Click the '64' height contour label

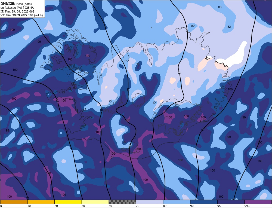pyautogui.click(x=203, y=129)
